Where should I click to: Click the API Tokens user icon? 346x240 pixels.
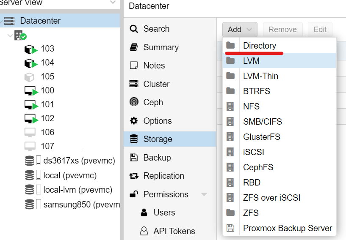[144, 231]
